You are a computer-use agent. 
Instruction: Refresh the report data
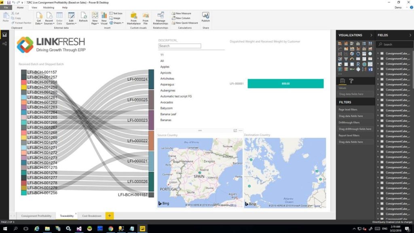pos(83,17)
